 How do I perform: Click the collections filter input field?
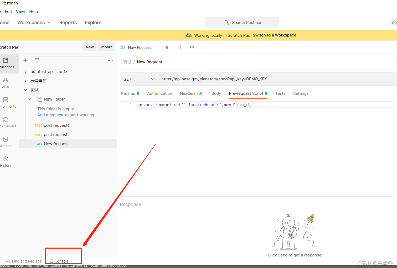click(68, 60)
